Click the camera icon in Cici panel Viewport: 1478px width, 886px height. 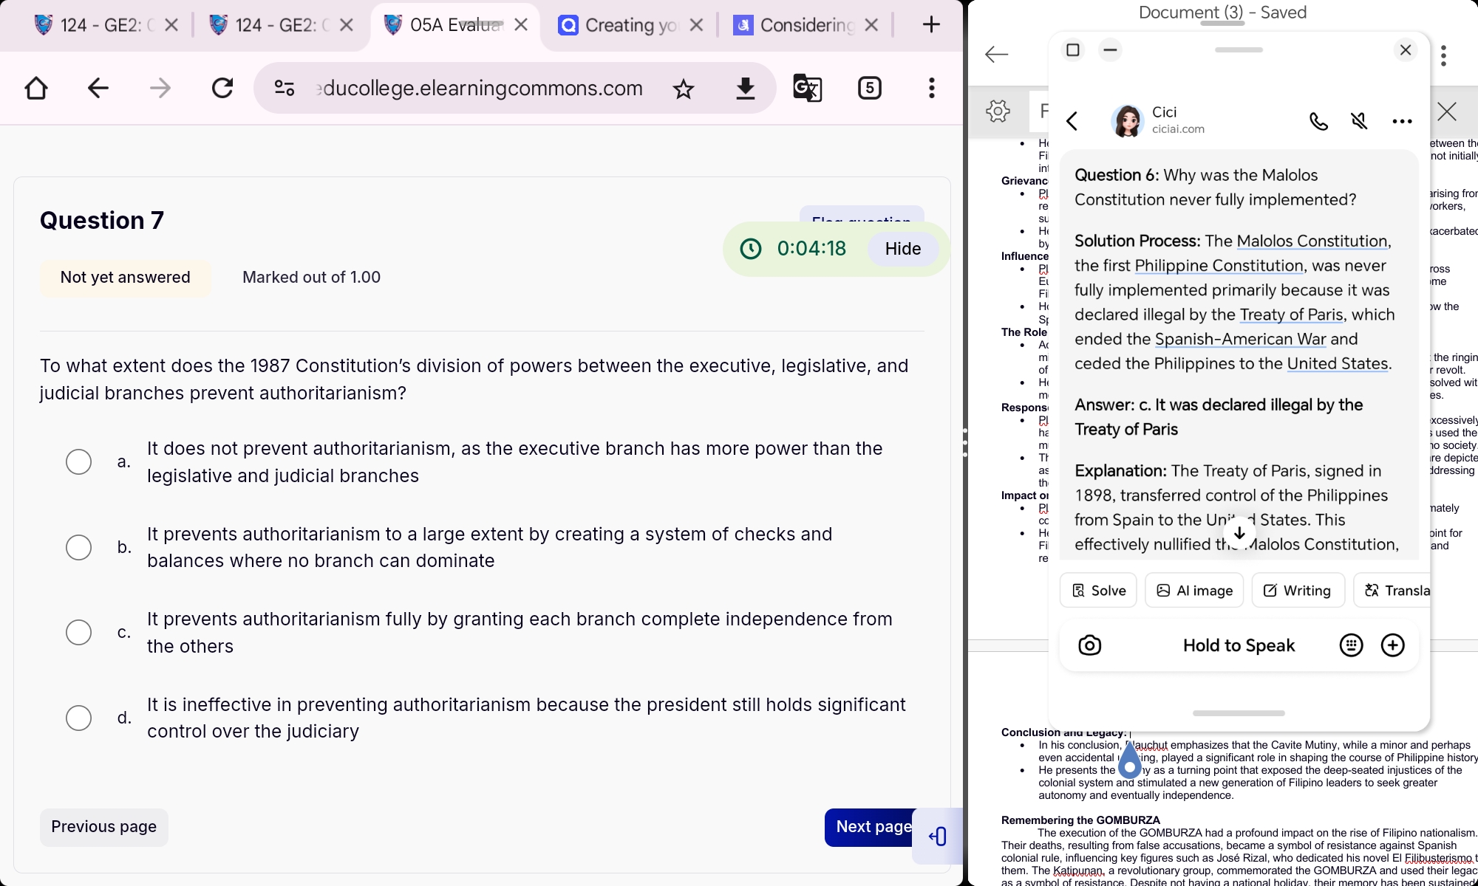(x=1089, y=645)
